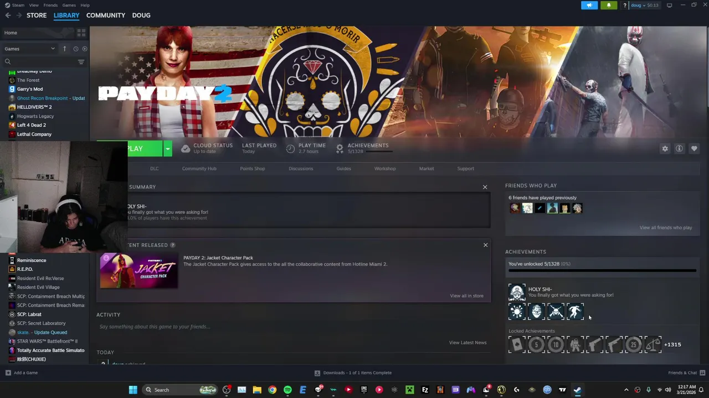Image resolution: width=709 pixels, height=398 pixels.
Task: Close the achievement summary panel
Action: click(485, 187)
